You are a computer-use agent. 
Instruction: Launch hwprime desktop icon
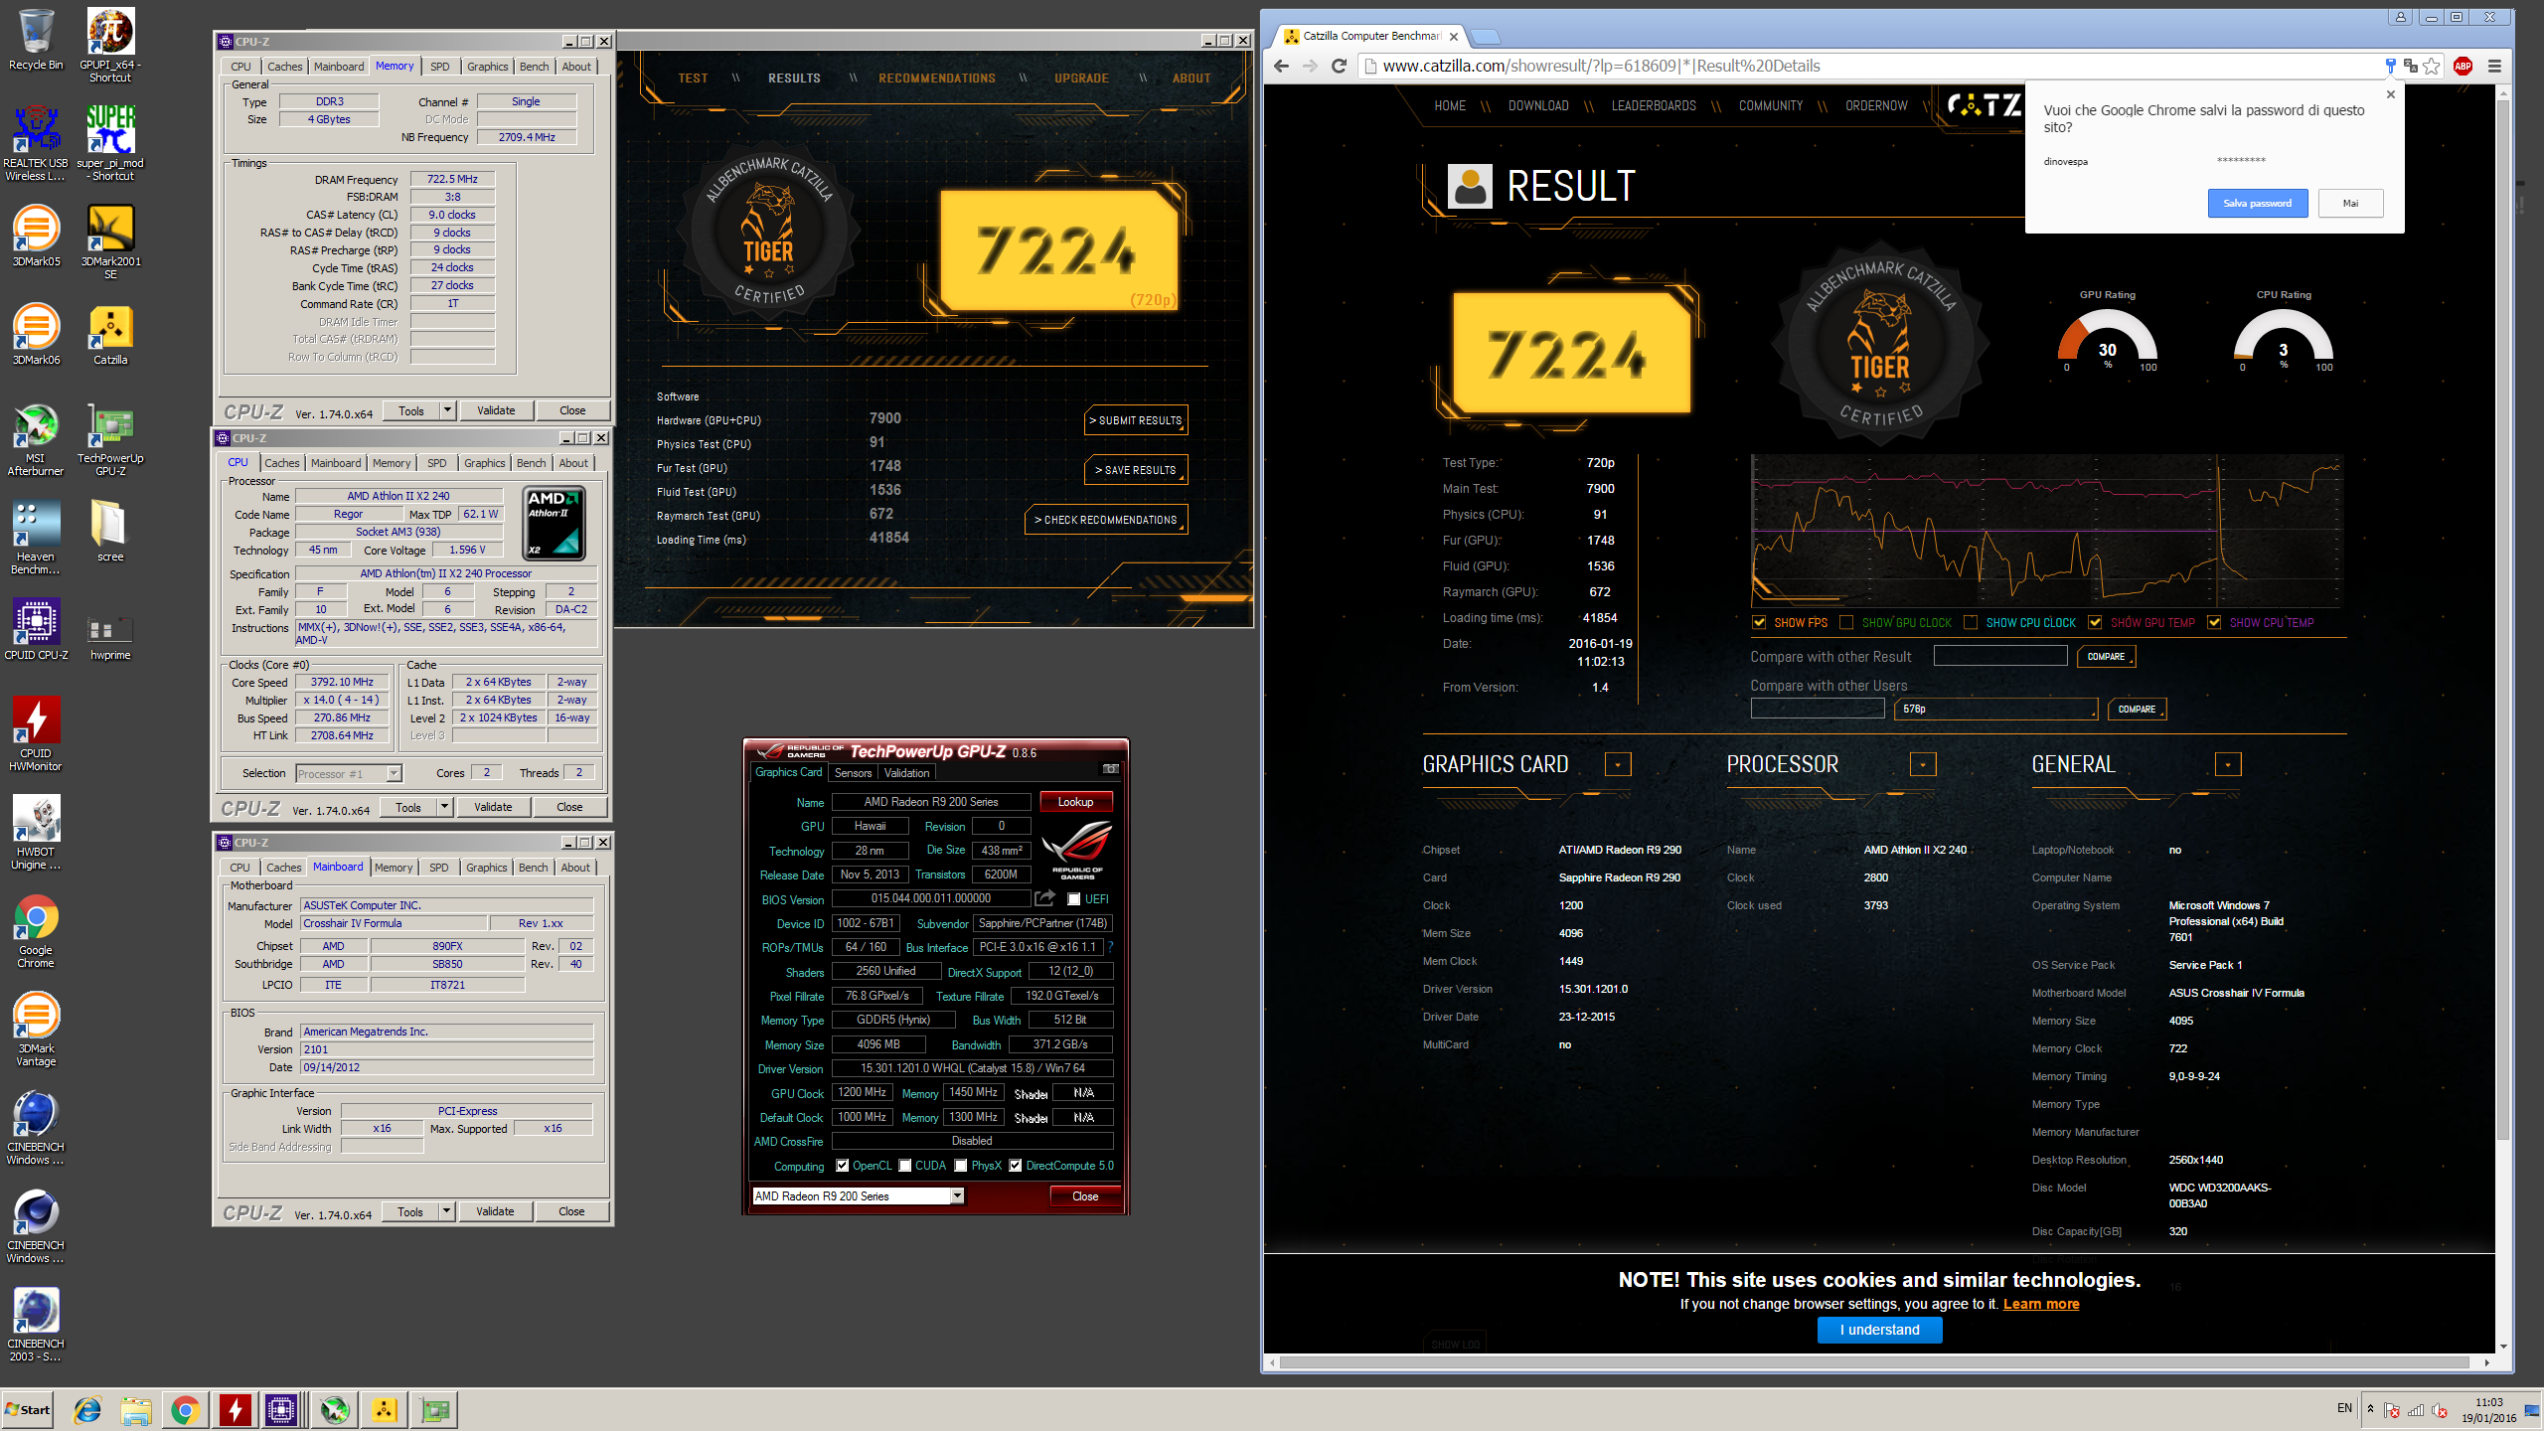(110, 635)
